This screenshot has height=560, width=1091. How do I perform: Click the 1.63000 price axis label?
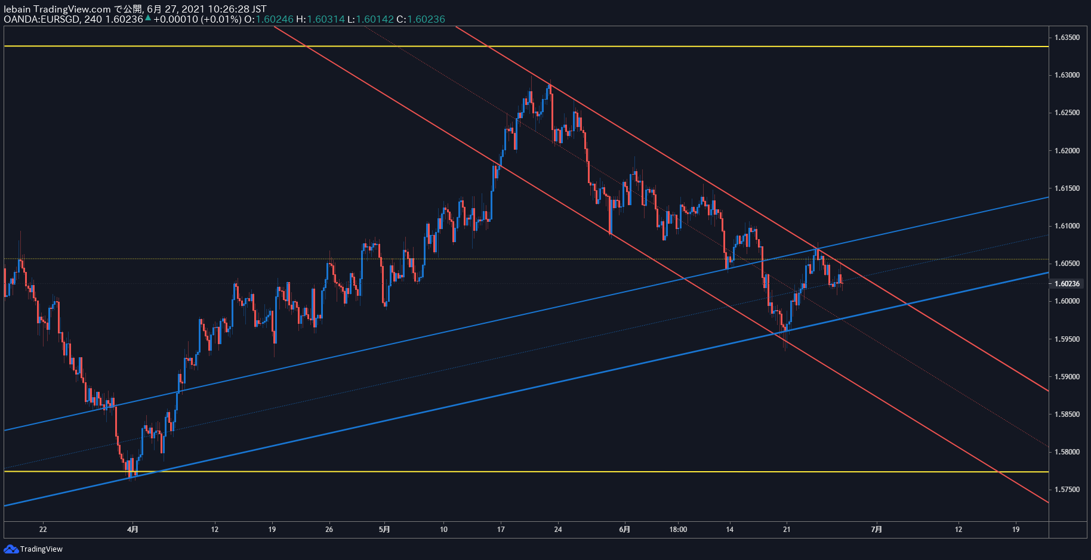1067,75
